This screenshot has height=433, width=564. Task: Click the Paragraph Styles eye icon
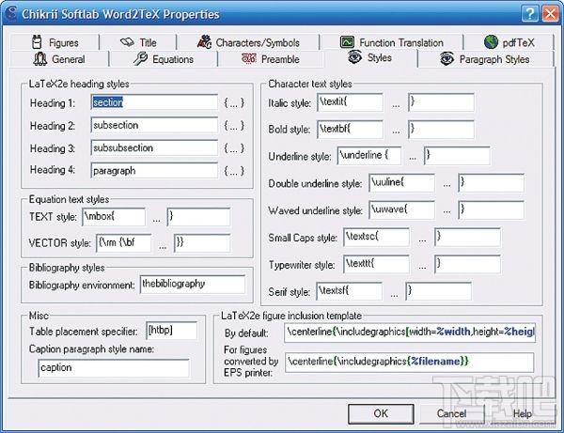447,58
